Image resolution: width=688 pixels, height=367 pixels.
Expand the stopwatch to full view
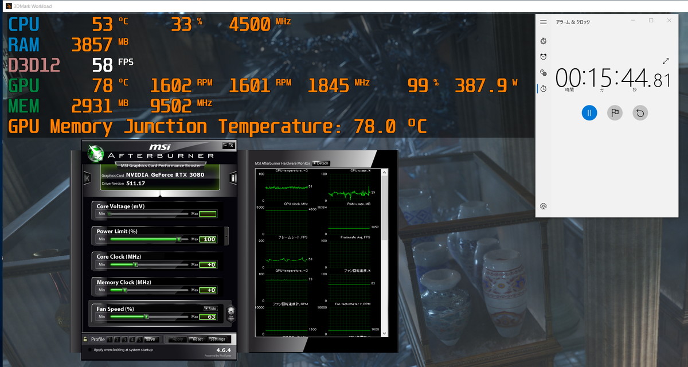(x=666, y=61)
